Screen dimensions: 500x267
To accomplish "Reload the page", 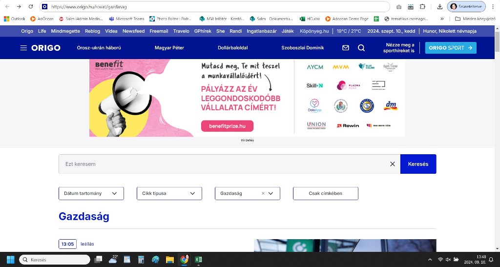I will coord(31,7).
